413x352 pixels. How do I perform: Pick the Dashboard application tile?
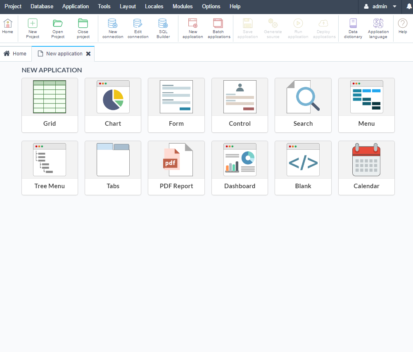[x=240, y=168]
